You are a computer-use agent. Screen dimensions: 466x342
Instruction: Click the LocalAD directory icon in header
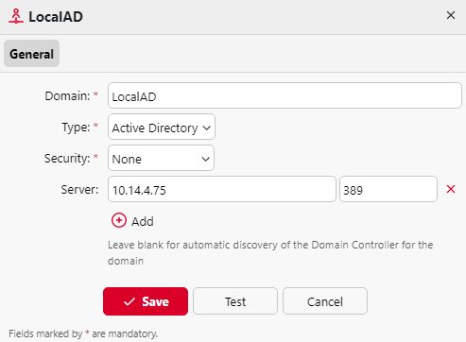(16, 16)
